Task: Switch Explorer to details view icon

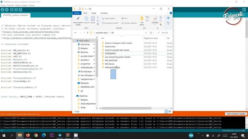Action: (x=167, y=112)
